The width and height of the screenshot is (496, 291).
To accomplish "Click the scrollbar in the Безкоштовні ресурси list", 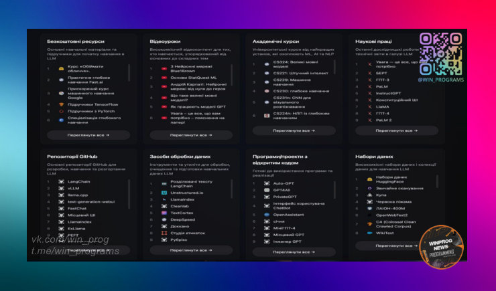I will tap(129, 73).
